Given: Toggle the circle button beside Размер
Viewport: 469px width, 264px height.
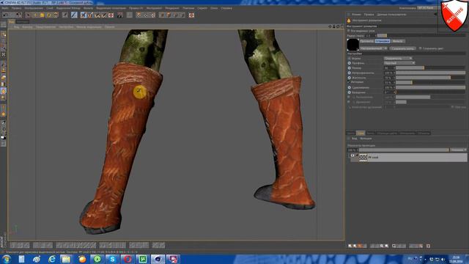Looking at the screenshot, I should click(349, 68).
